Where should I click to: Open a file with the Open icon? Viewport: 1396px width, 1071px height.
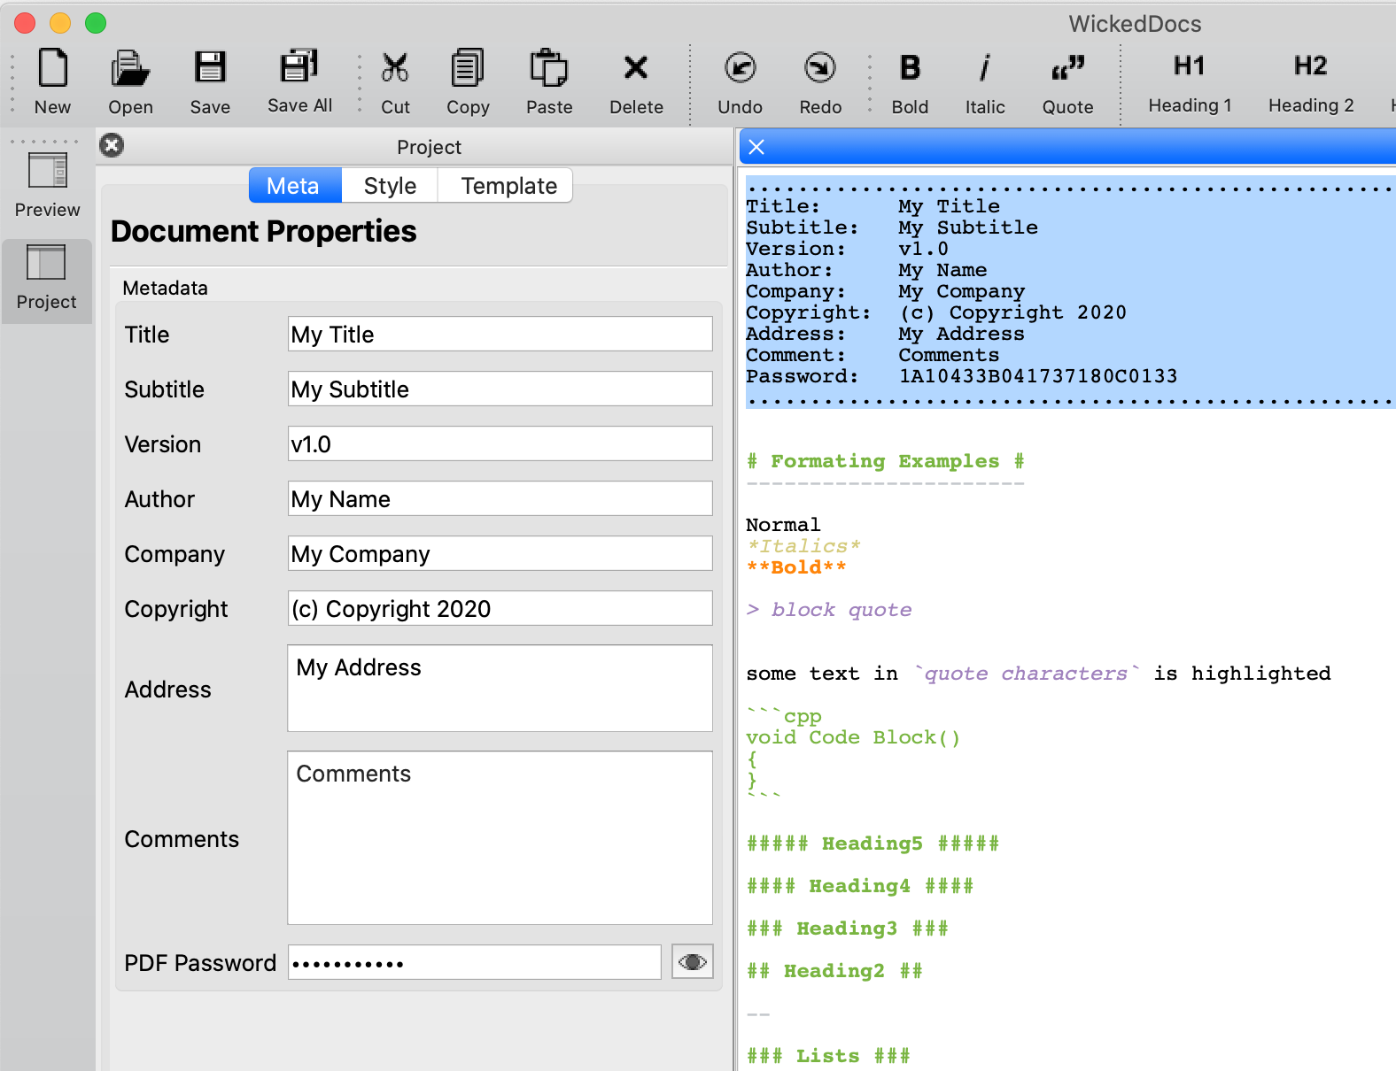point(130,69)
